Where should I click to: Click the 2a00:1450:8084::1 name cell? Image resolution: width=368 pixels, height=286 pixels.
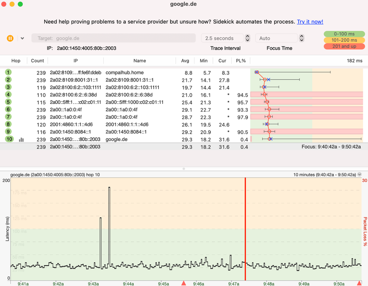126,132
